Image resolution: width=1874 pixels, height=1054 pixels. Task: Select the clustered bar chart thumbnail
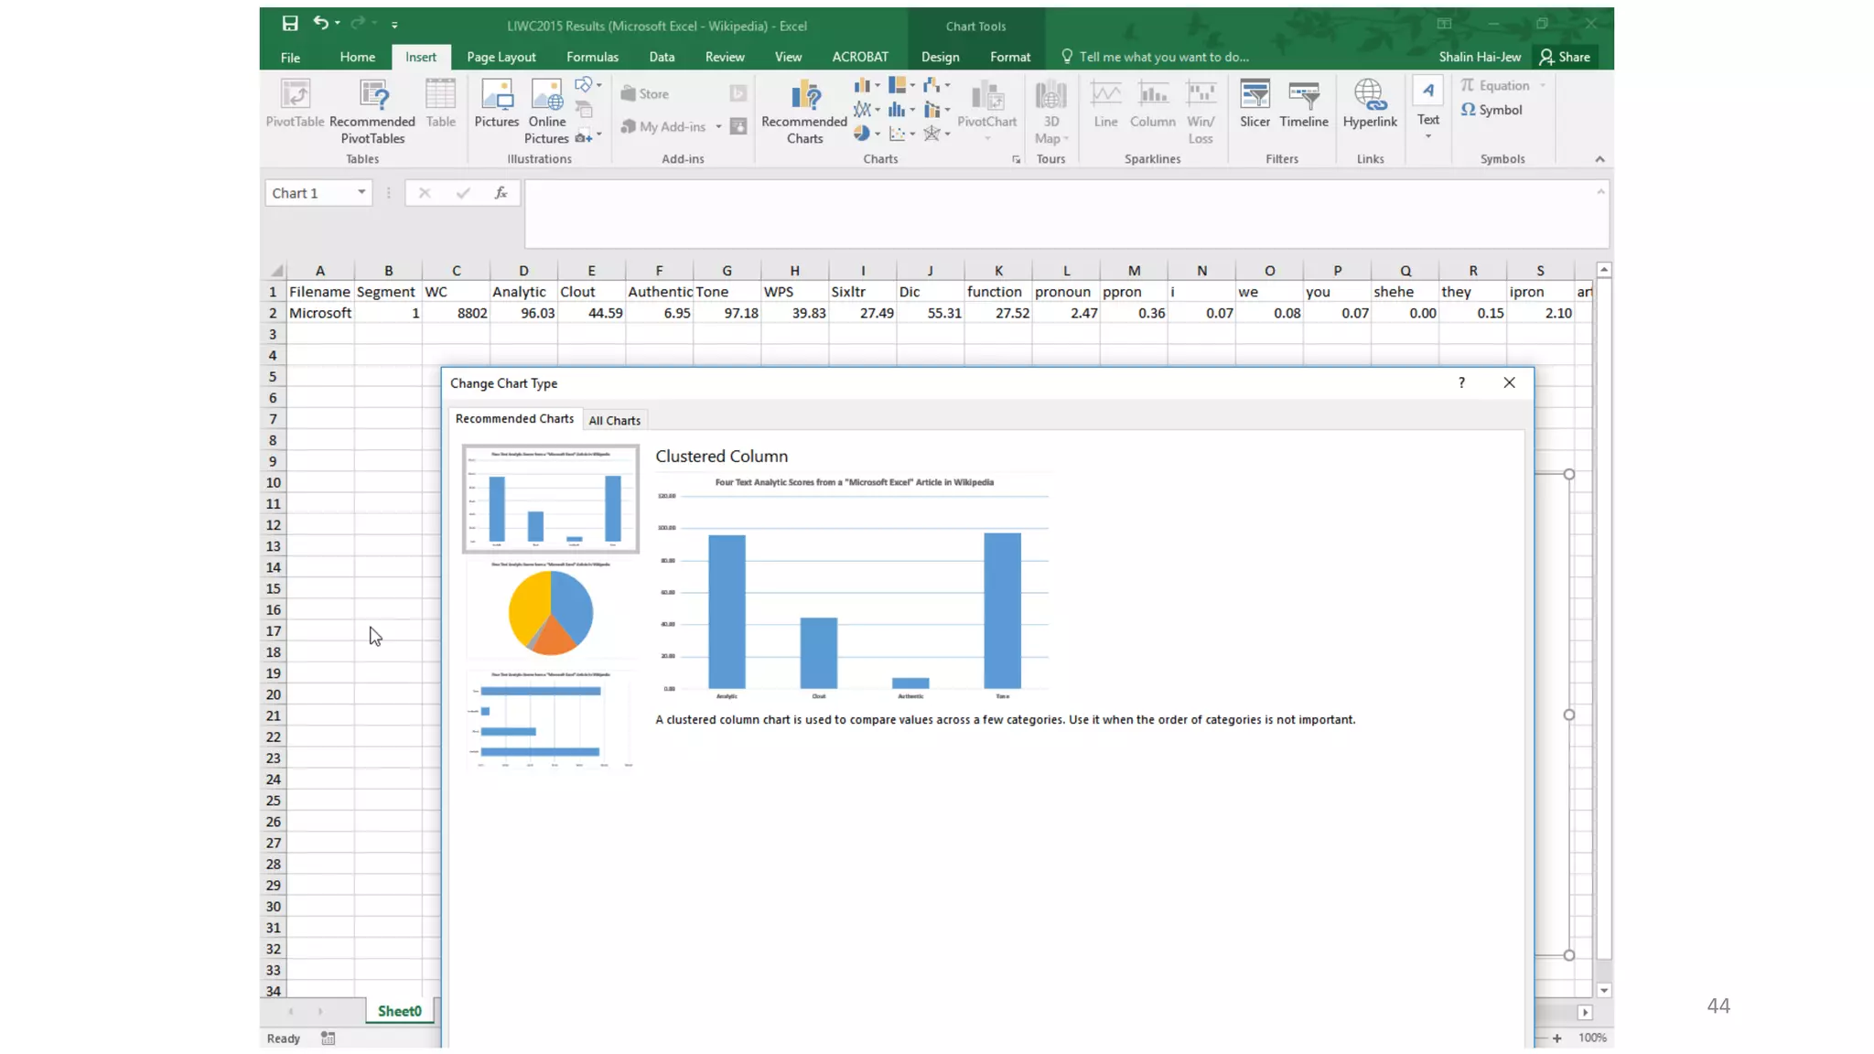point(550,720)
